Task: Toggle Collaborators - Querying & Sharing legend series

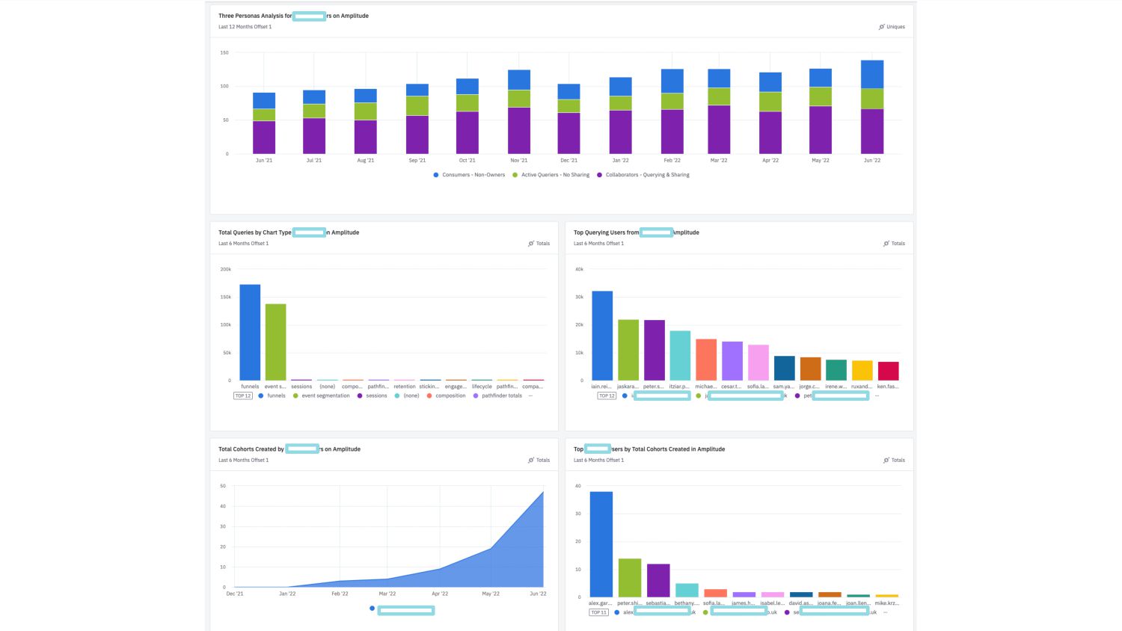Action: pos(643,175)
